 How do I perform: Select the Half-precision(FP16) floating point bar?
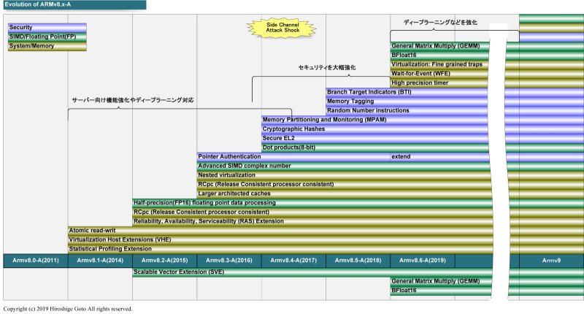click(312, 203)
